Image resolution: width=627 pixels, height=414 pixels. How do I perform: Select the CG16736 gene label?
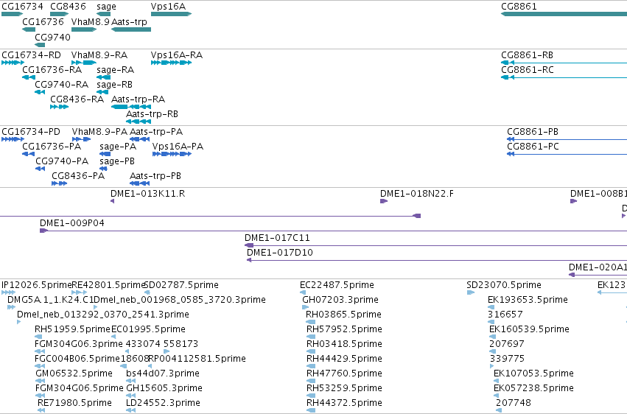[x=43, y=22]
